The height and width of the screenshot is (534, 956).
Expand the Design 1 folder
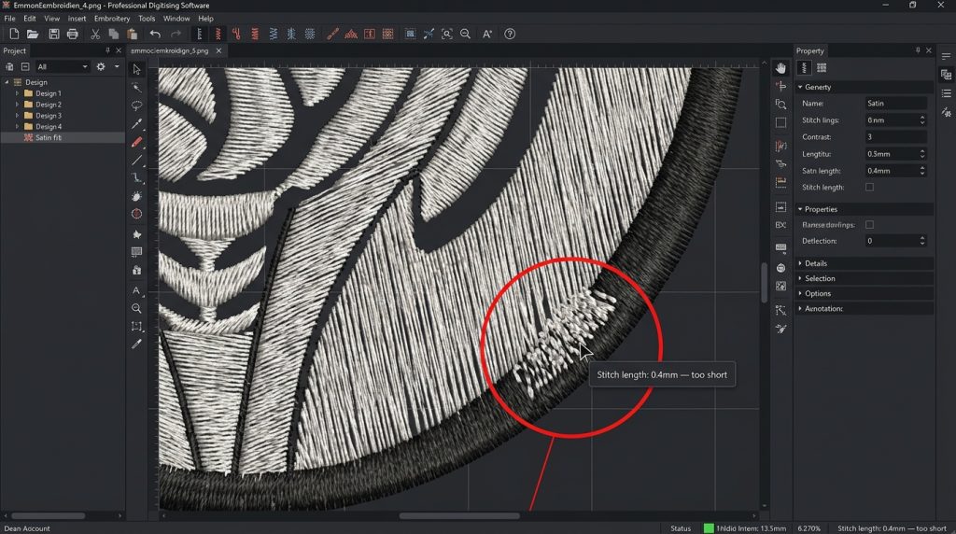pos(17,93)
